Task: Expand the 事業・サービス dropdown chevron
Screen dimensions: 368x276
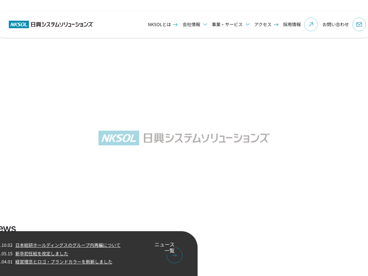Action: click(x=247, y=25)
